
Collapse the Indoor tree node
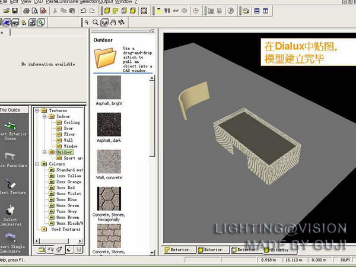pos(44,116)
